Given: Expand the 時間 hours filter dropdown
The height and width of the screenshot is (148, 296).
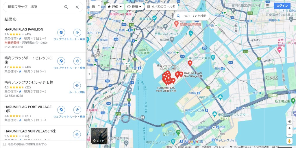Looking at the screenshot, I should click(x=134, y=7).
